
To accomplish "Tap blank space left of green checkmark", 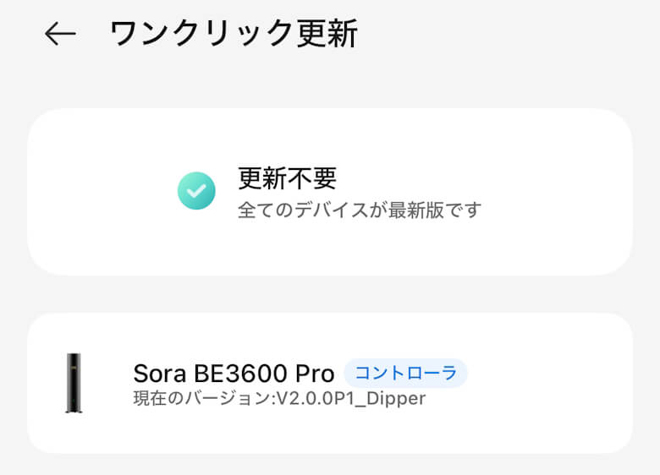I will click(x=102, y=191).
